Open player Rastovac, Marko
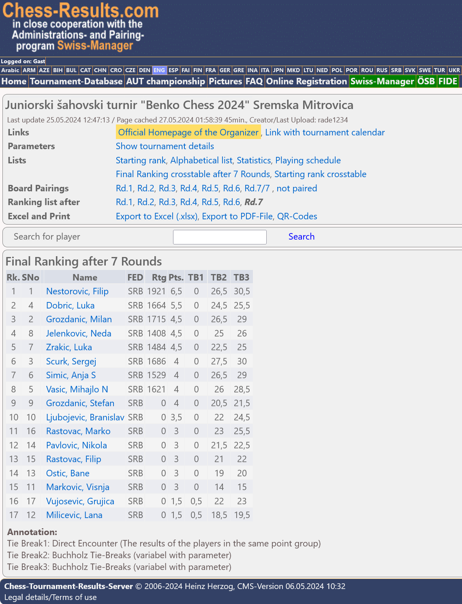The width and height of the screenshot is (462, 604). pyautogui.click(x=78, y=431)
